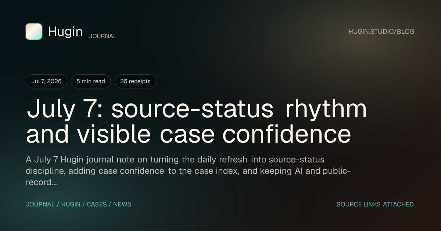Click the SOURCE LINKS ATTACHED label

point(375,204)
